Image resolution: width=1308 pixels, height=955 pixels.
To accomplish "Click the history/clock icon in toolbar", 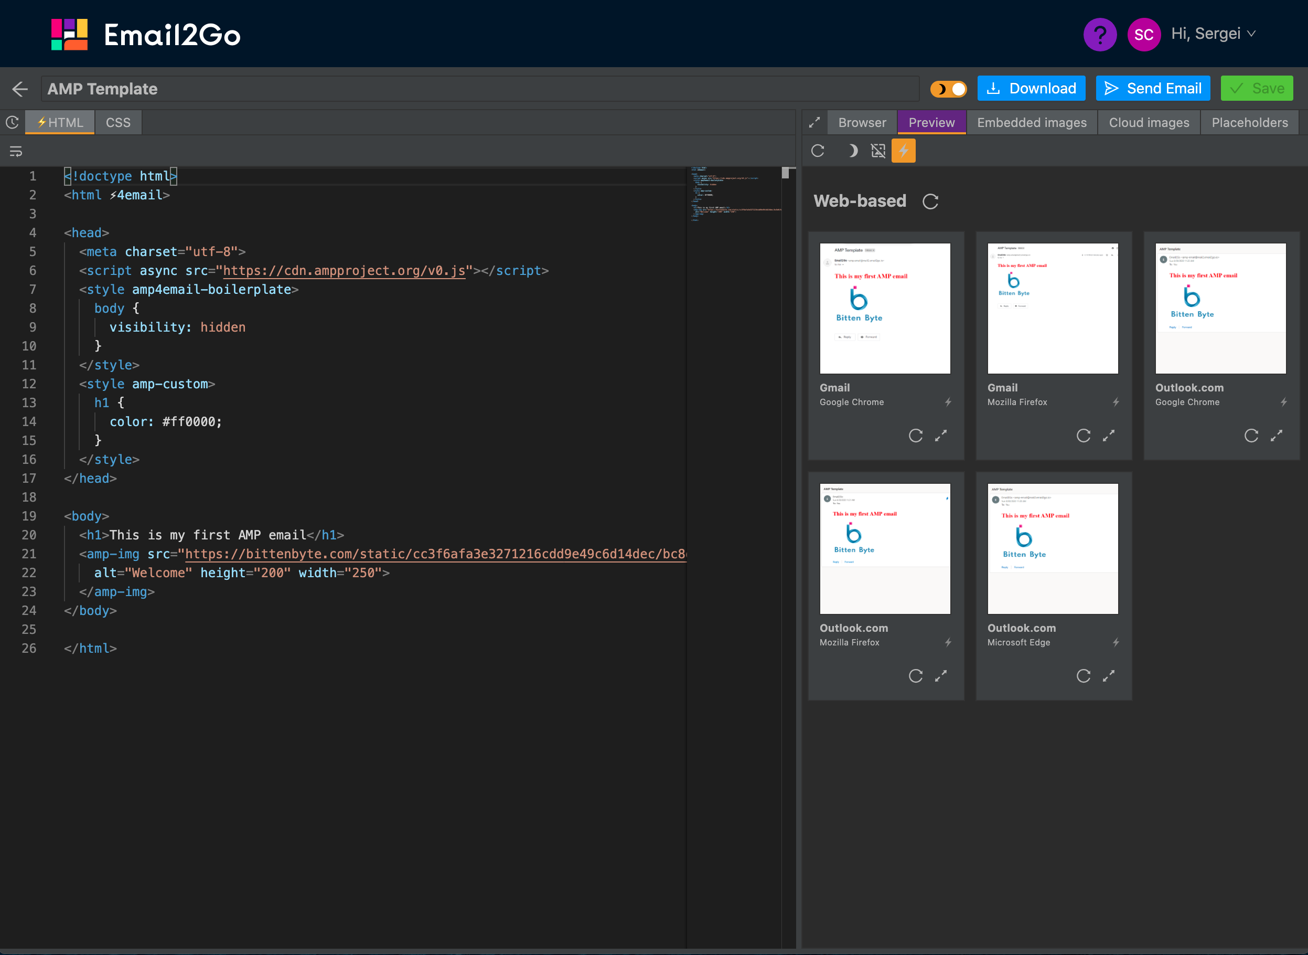I will [x=12, y=122].
